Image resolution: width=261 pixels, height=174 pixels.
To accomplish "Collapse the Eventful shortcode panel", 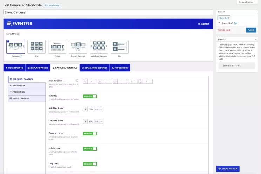I will (x=256, y=39).
